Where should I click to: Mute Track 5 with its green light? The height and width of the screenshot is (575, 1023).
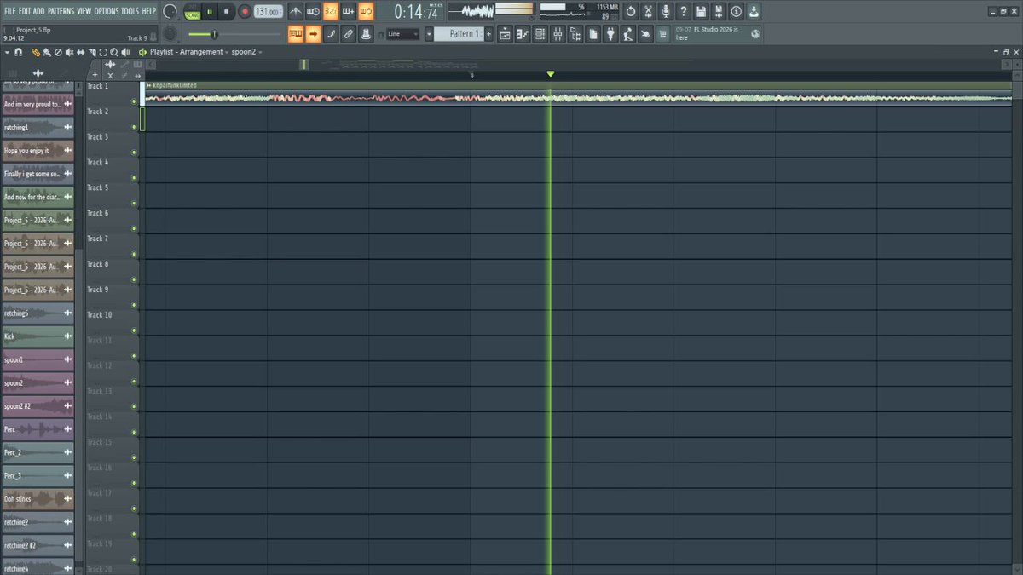(x=134, y=204)
